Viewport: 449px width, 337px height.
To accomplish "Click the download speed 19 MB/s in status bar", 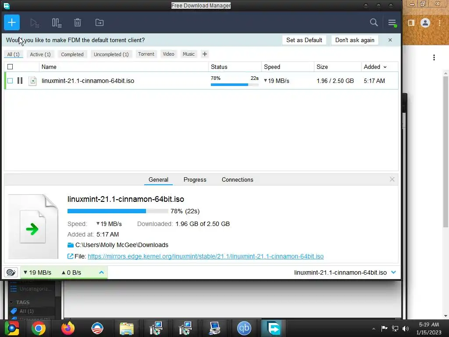I will pos(37,272).
